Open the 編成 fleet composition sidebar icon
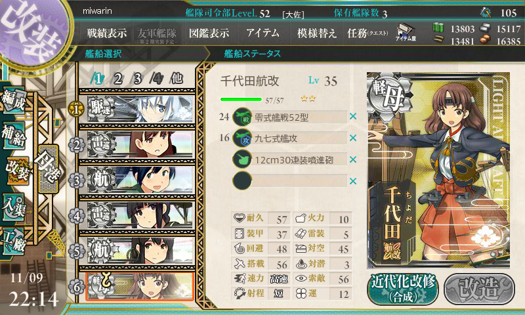 [x=14, y=100]
